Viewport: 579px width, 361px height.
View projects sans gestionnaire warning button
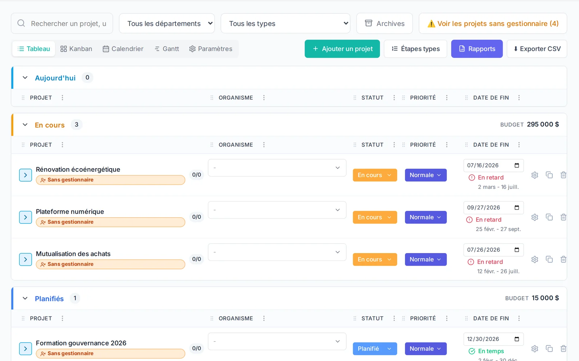(x=493, y=23)
